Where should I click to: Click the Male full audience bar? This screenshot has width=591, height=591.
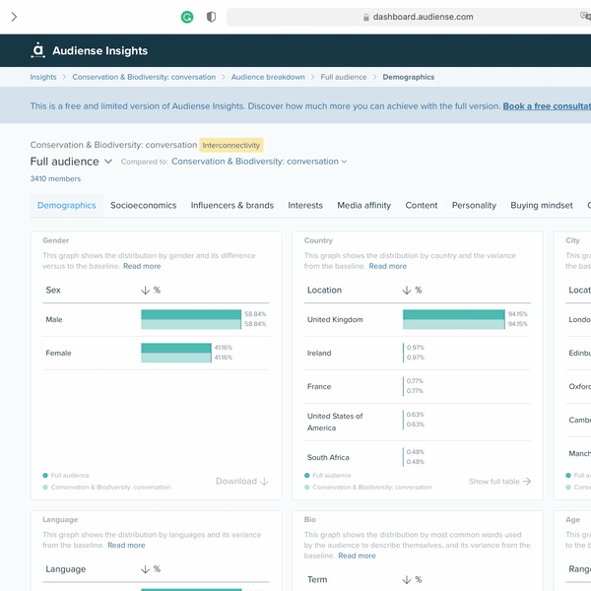(x=191, y=315)
